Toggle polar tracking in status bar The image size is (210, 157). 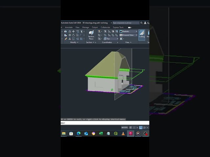tap(144, 128)
